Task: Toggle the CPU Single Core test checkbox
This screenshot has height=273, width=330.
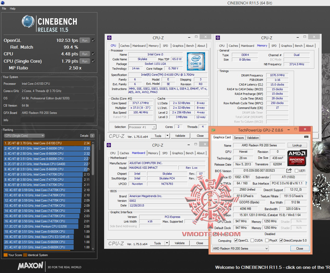Action: point(93,61)
